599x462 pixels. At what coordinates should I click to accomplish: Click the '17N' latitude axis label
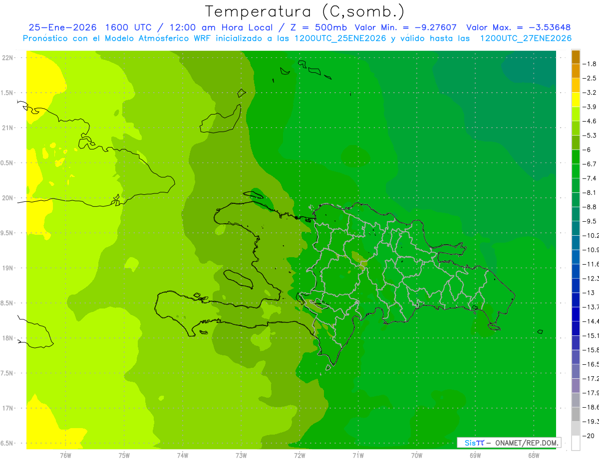7,408
